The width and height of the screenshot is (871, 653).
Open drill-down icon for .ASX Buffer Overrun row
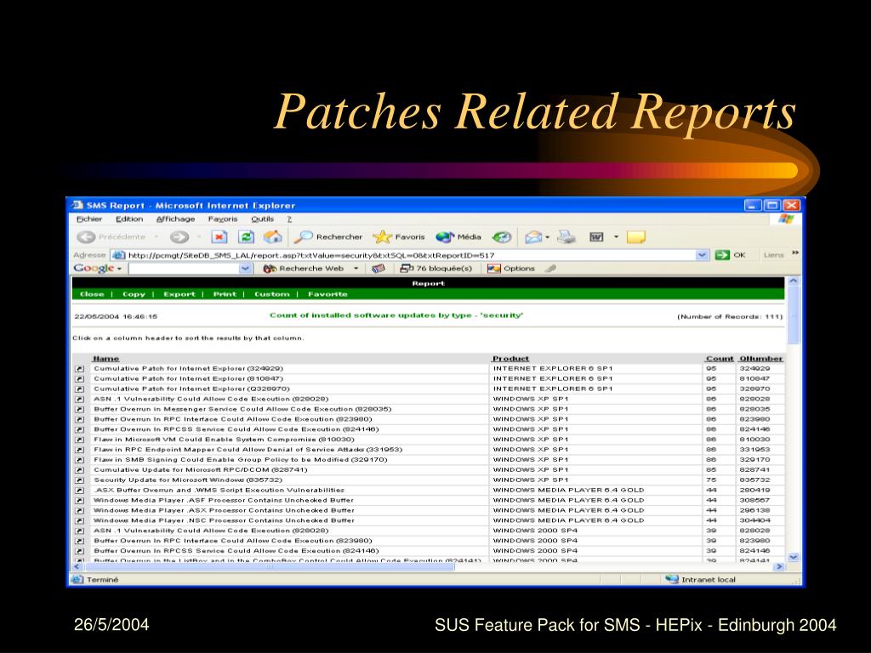79,491
